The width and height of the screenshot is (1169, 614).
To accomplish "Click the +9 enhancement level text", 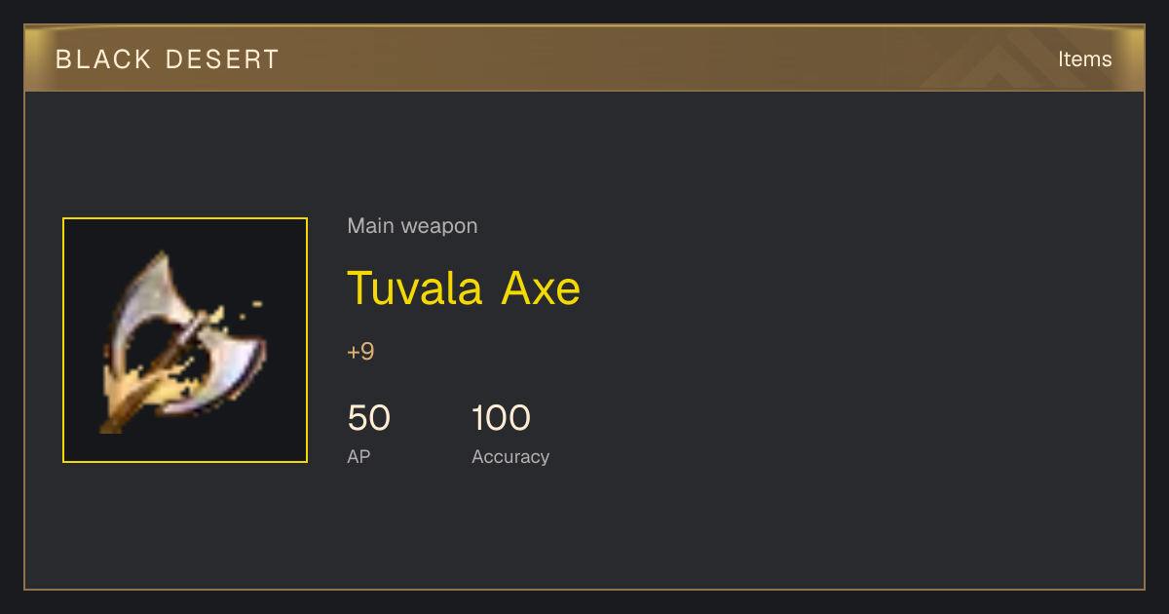I will pos(360,352).
